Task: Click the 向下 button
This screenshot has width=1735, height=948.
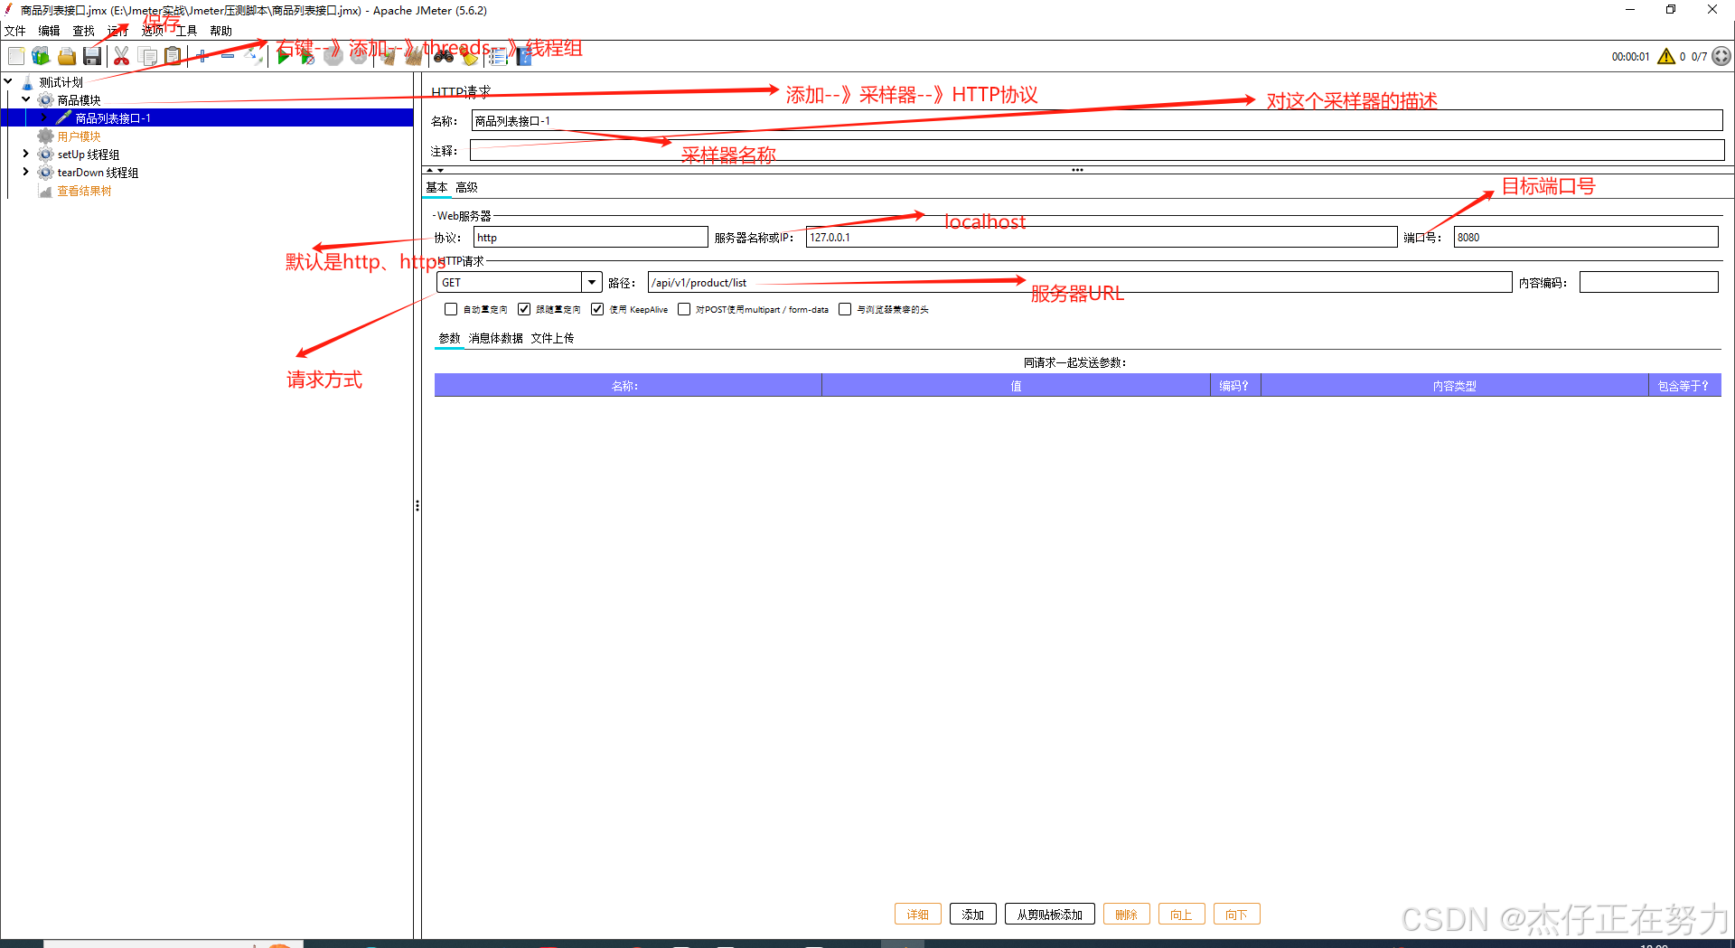Action: (1237, 914)
